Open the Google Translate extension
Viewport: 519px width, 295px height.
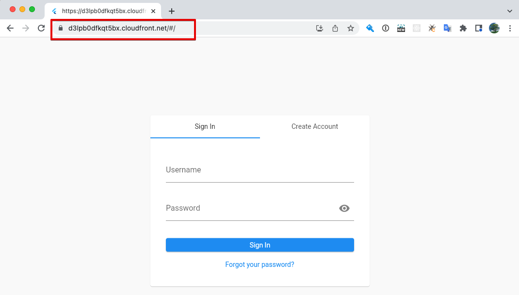448,28
